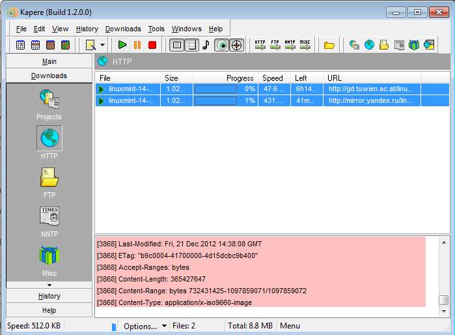Toggle the crosshair target button

237,45
